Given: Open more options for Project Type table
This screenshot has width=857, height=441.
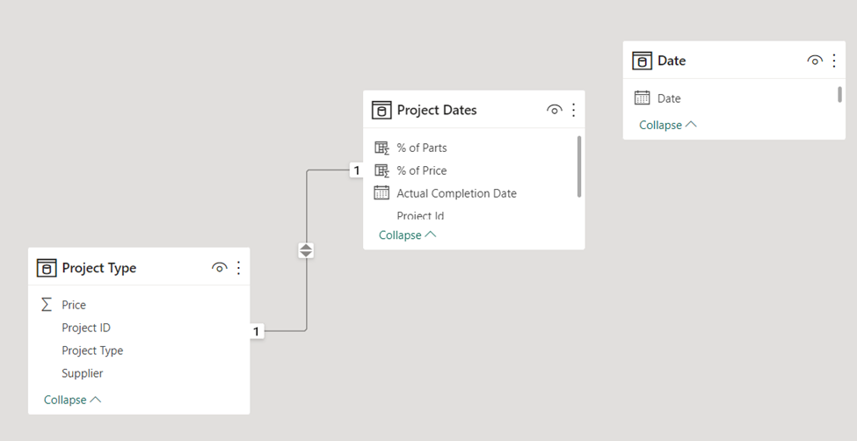Looking at the screenshot, I should 238,268.
